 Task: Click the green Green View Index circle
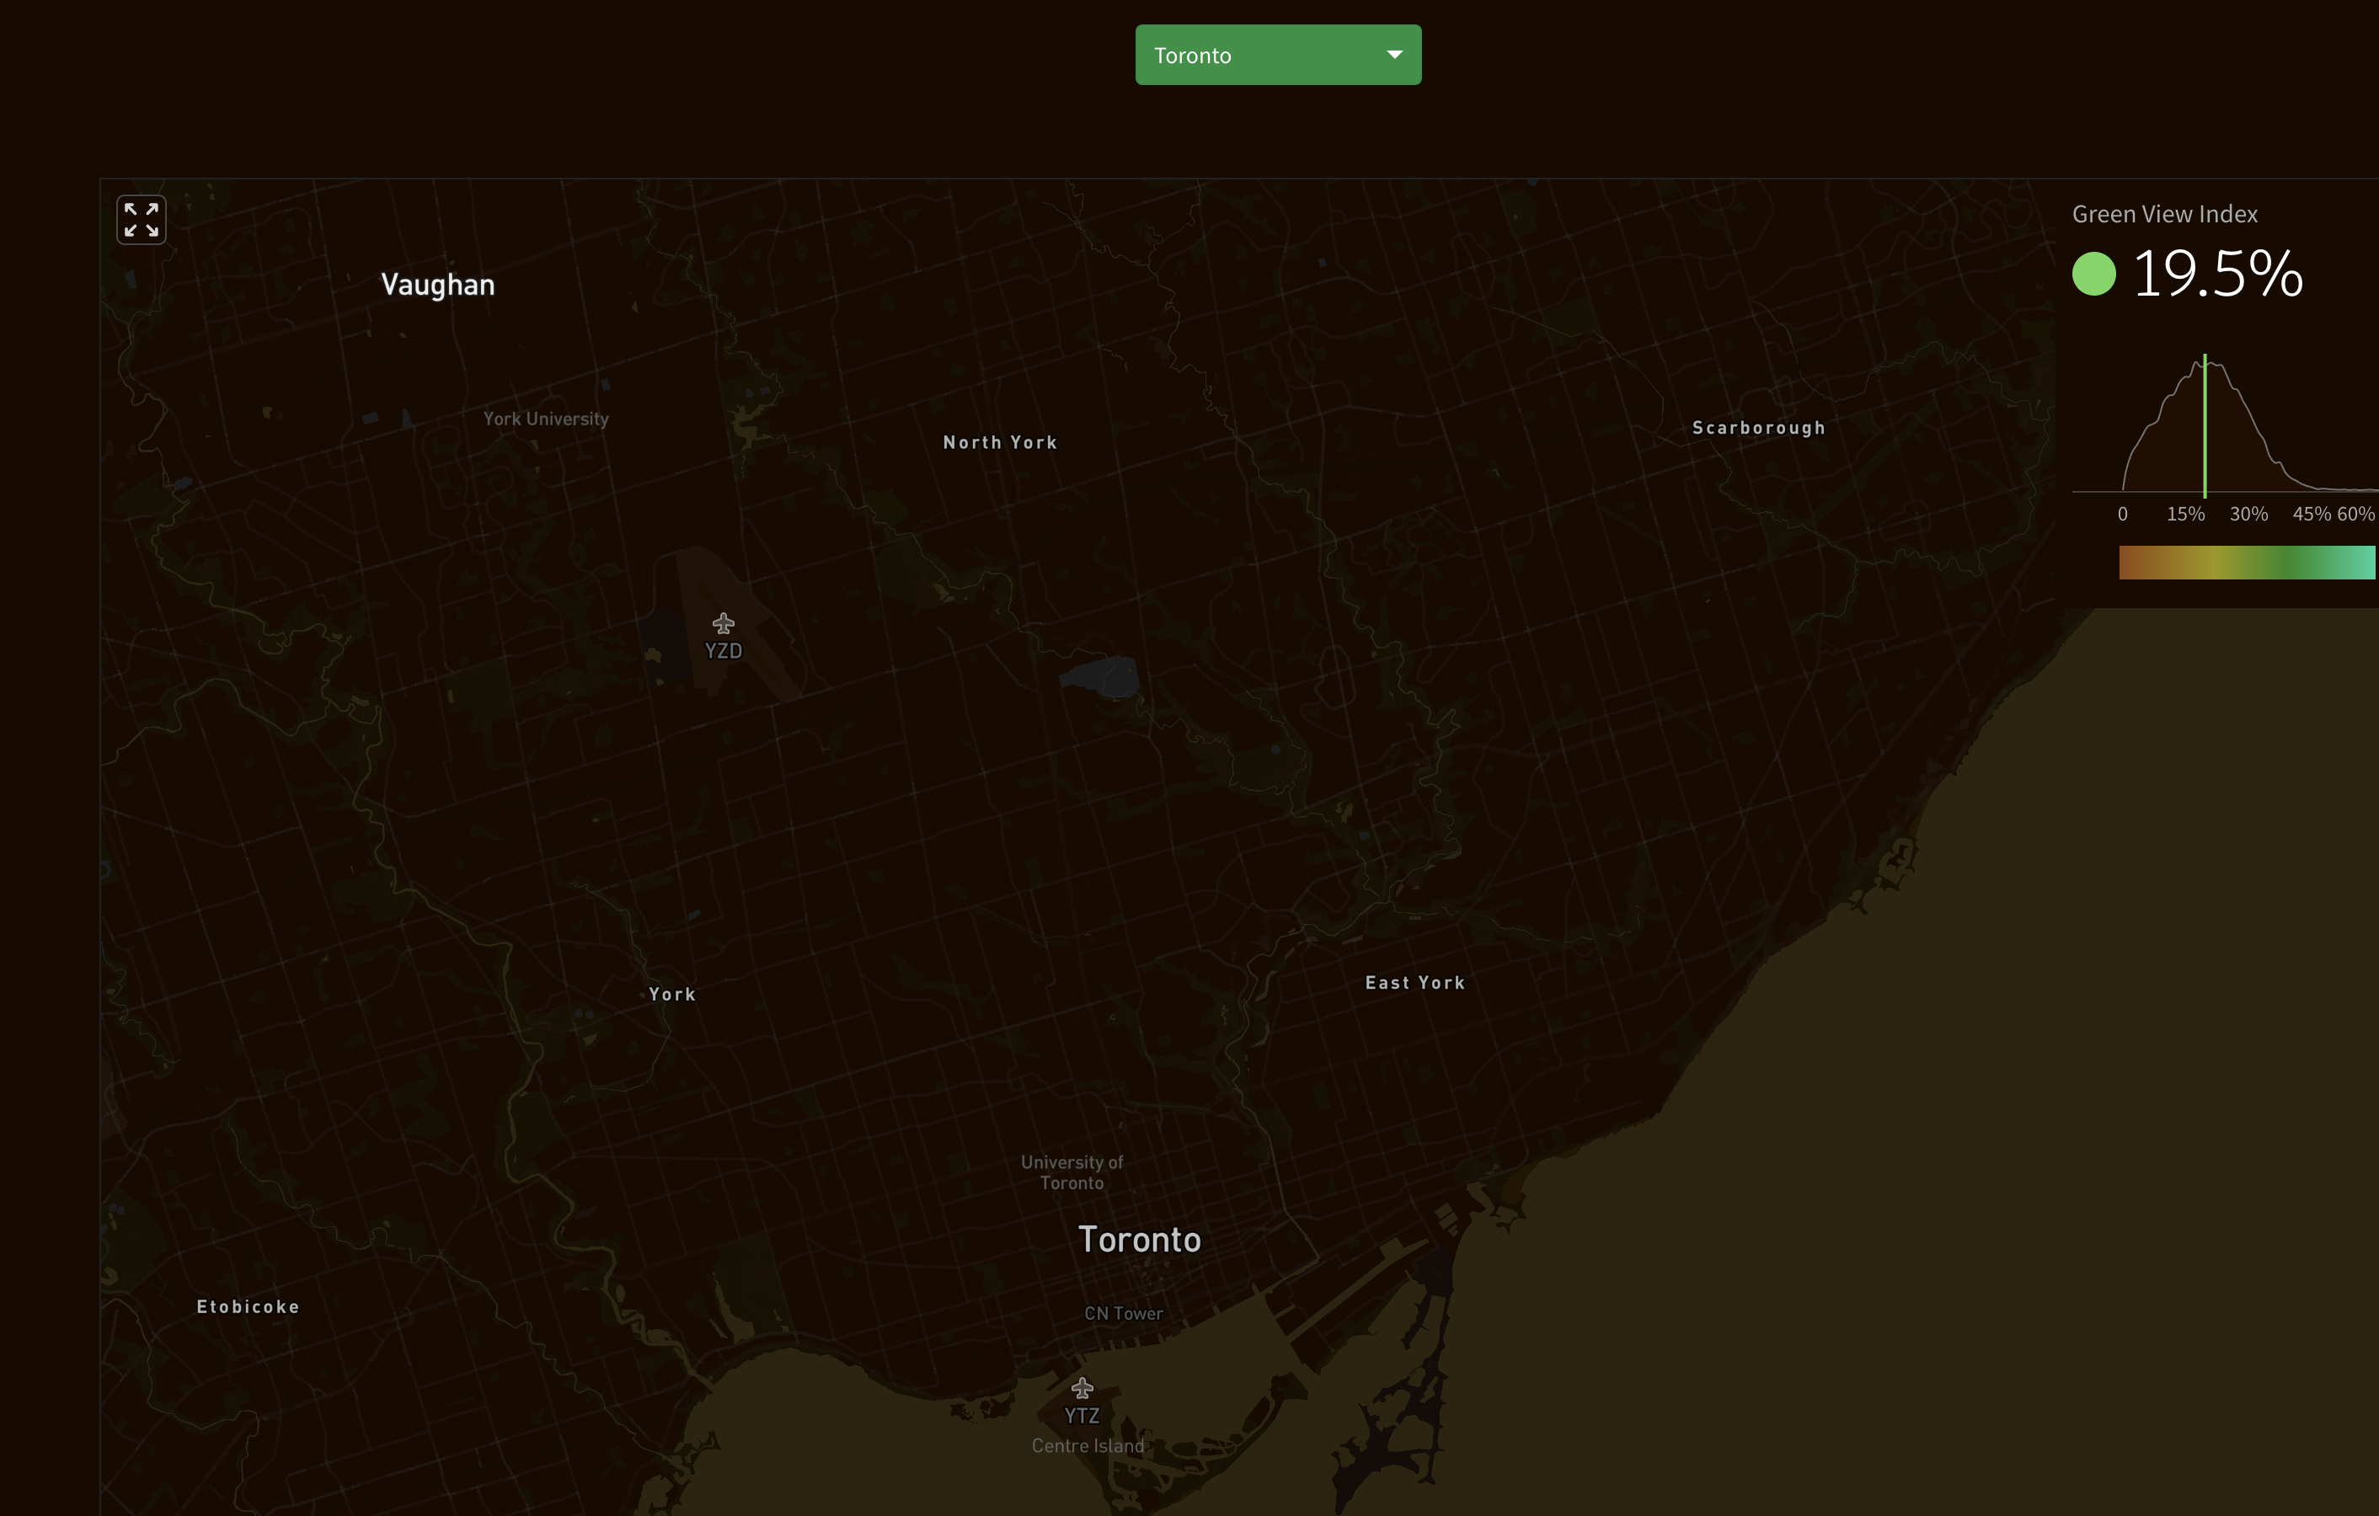2093,274
